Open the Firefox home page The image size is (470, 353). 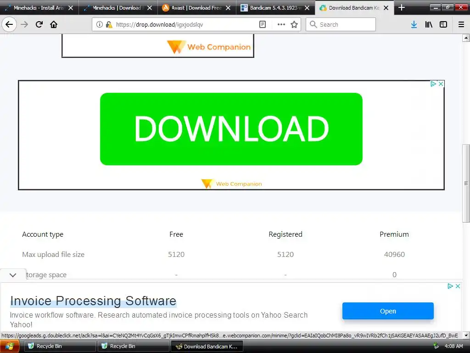(x=54, y=24)
